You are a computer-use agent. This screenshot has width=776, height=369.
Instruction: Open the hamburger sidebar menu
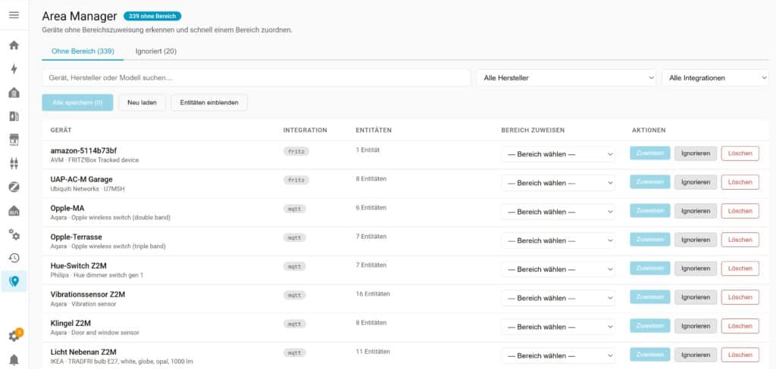(x=14, y=15)
